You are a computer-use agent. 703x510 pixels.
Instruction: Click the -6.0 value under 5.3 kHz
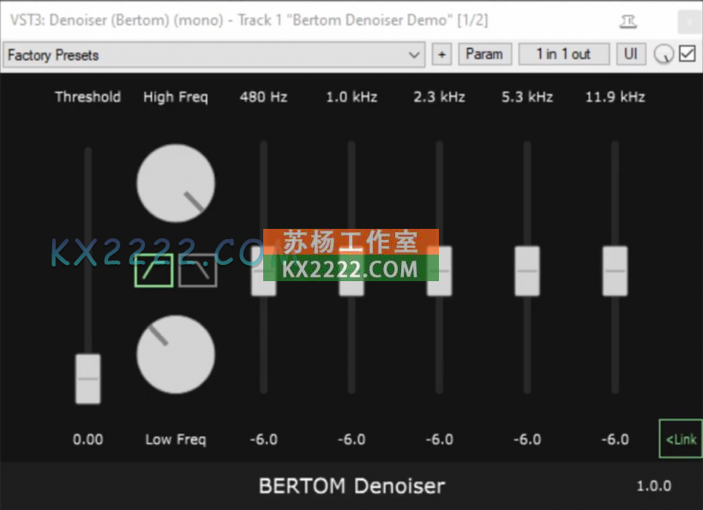pos(527,439)
